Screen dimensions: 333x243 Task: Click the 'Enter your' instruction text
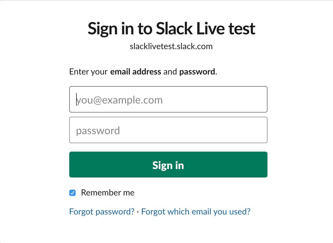click(x=88, y=72)
